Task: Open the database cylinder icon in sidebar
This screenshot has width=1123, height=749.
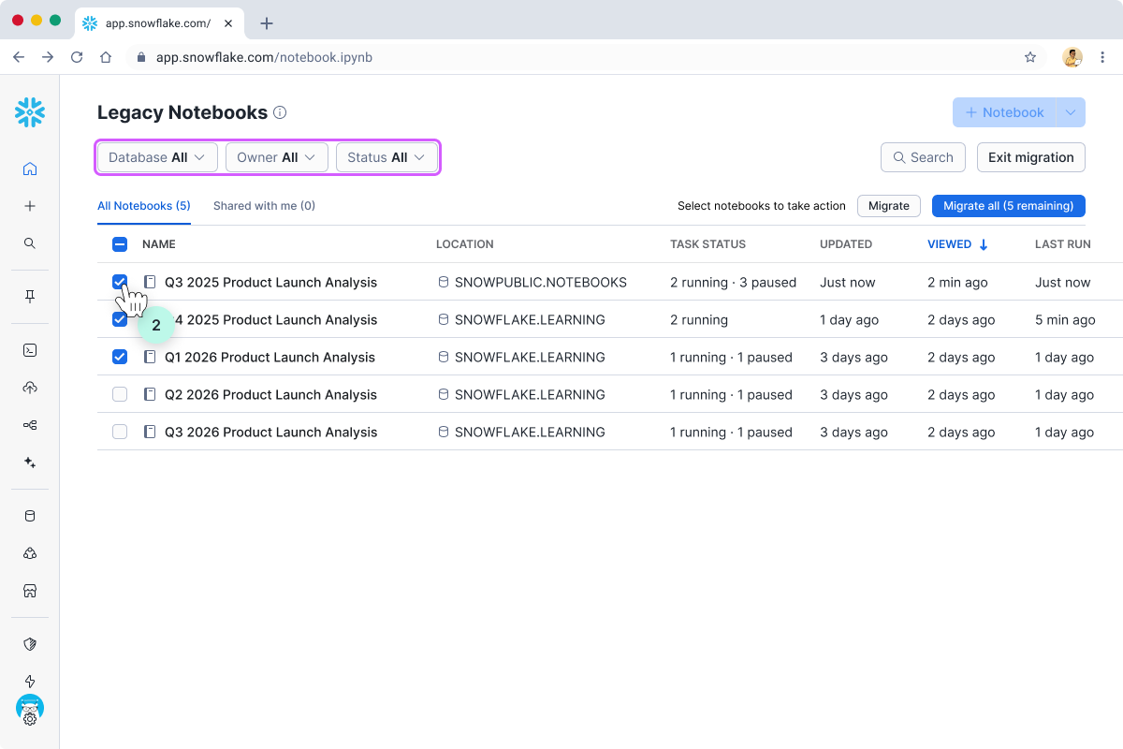Action: click(x=30, y=516)
